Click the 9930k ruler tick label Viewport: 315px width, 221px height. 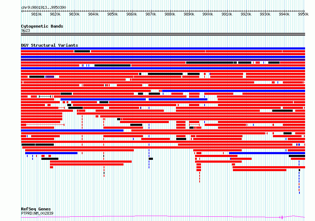(265, 14)
